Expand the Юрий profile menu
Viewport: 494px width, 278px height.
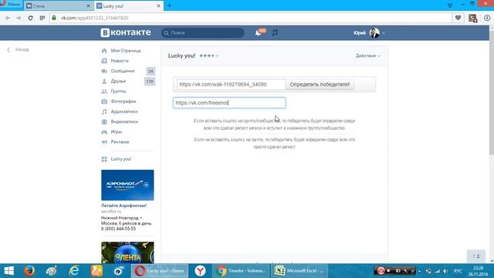(x=369, y=32)
